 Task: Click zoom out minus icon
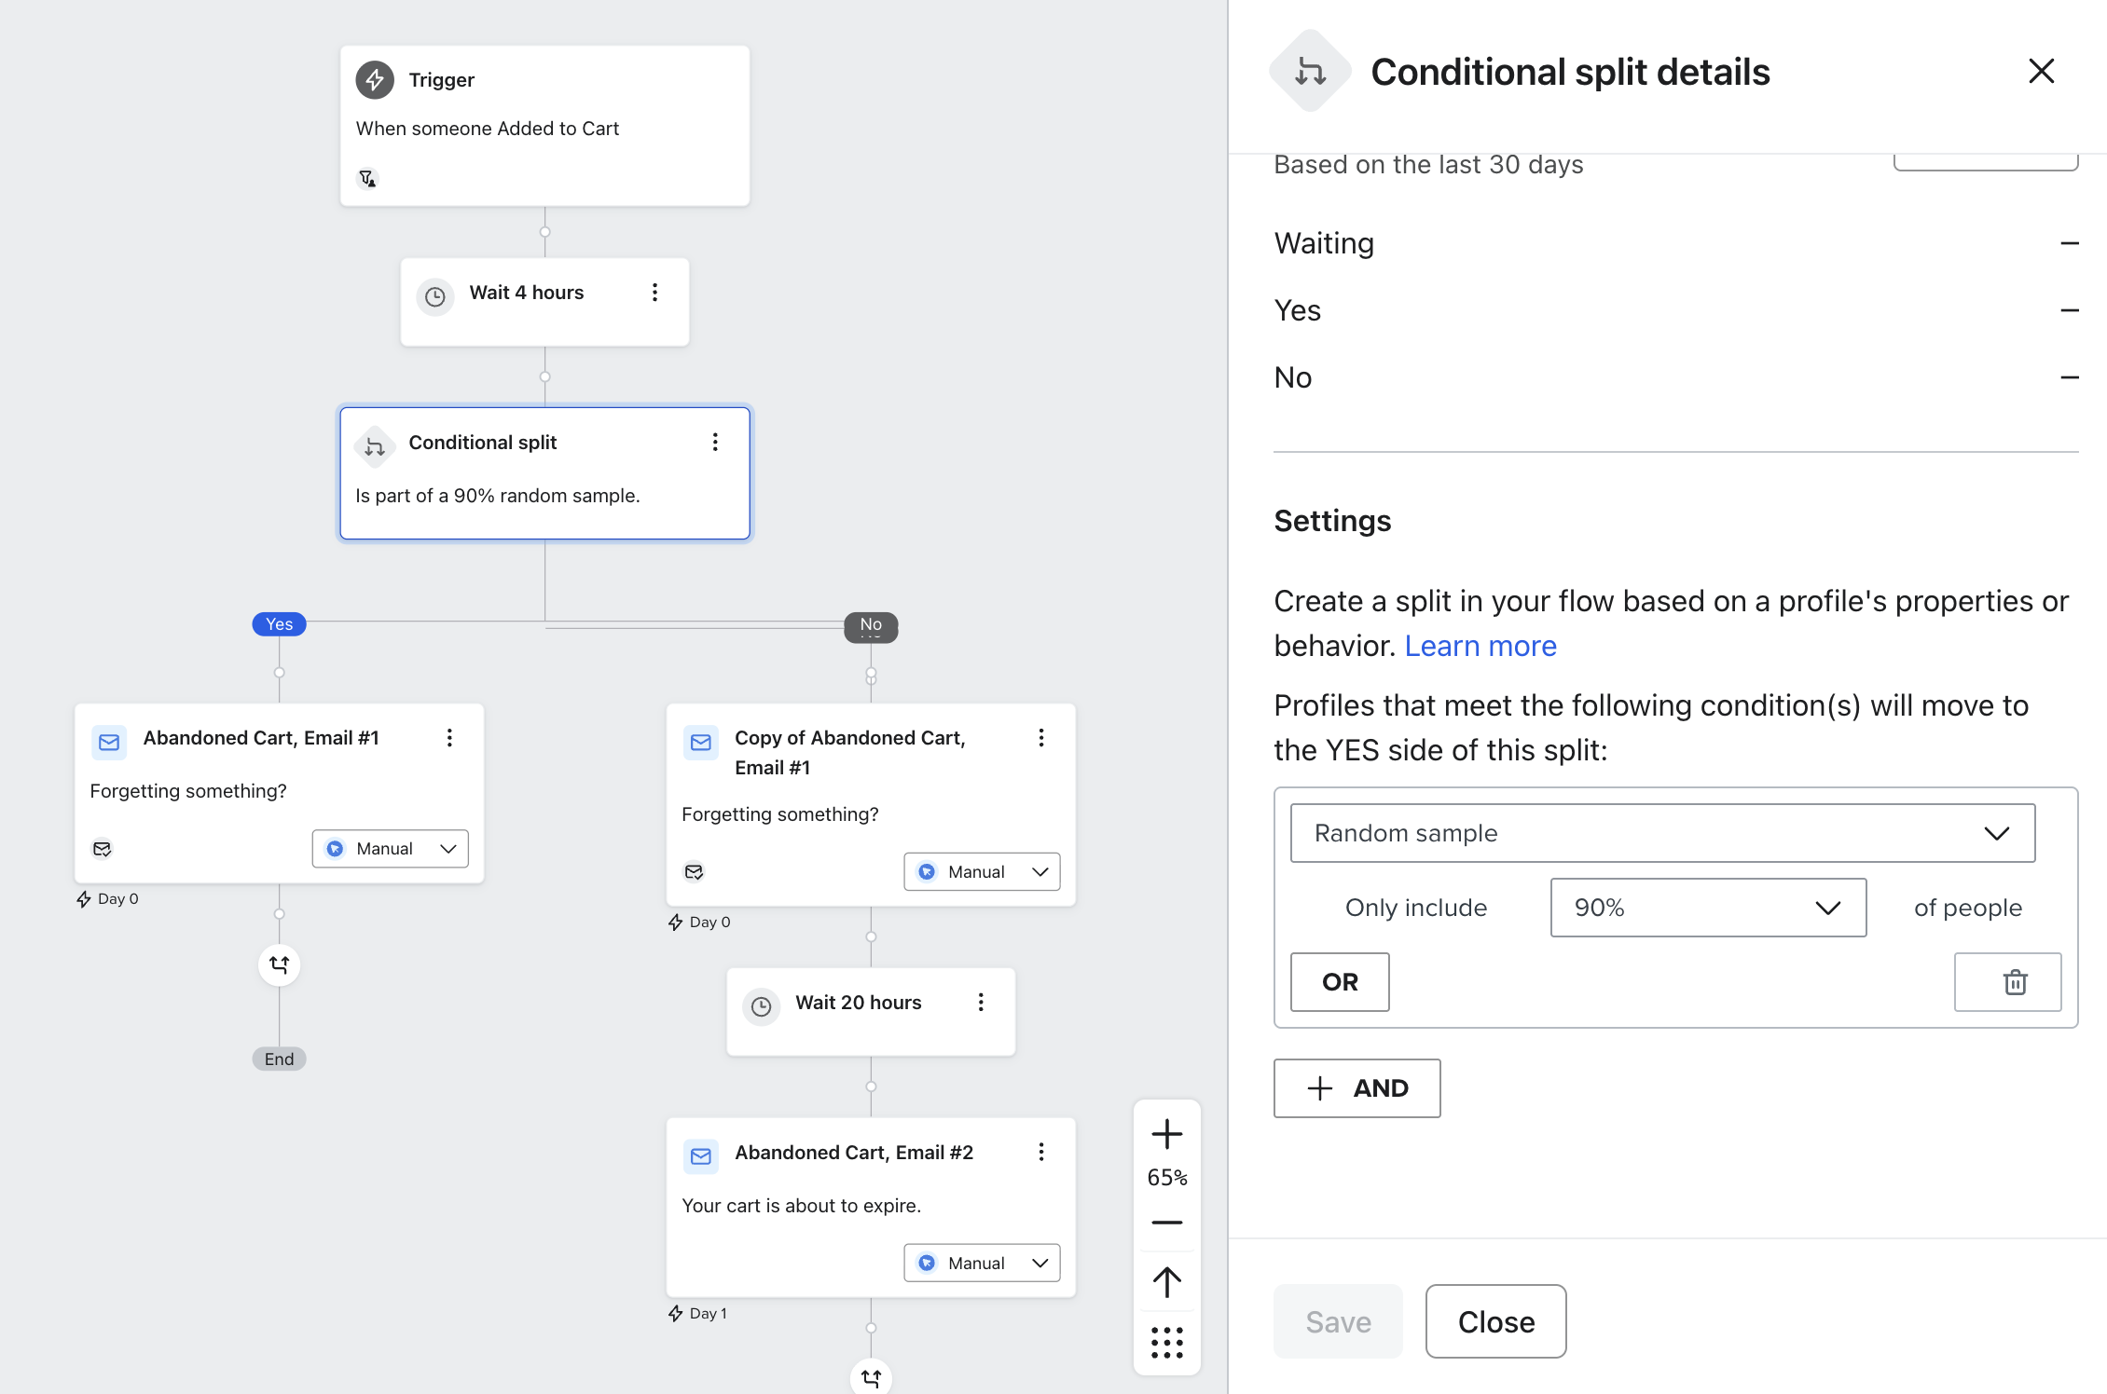point(1166,1222)
